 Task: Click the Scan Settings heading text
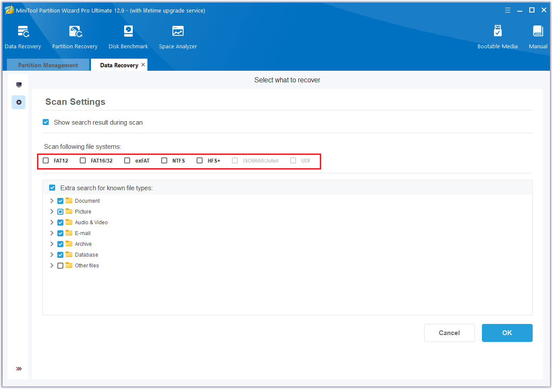click(75, 102)
